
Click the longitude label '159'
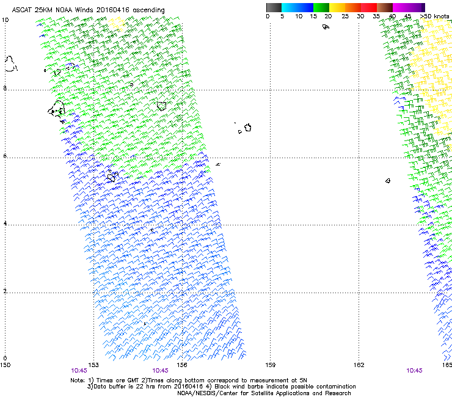click(x=270, y=365)
